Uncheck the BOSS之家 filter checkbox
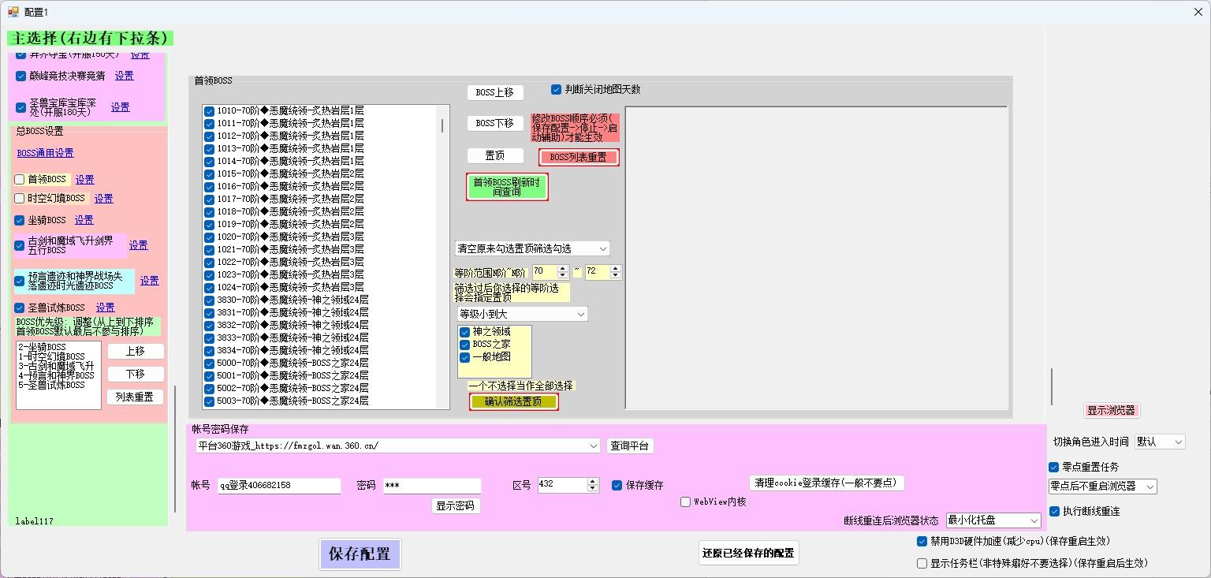 pyautogui.click(x=465, y=345)
